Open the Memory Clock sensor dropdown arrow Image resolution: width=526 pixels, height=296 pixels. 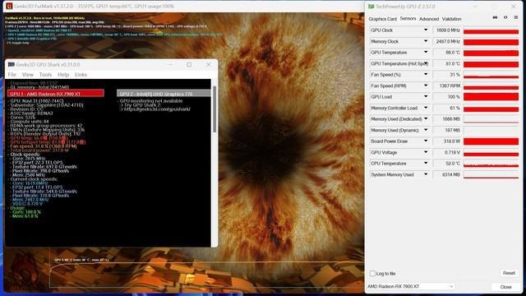(x=426, y=41)
